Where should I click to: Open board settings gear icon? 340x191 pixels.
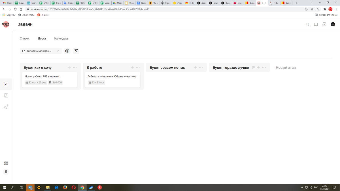pyautogui.click(x=67, y=51)
